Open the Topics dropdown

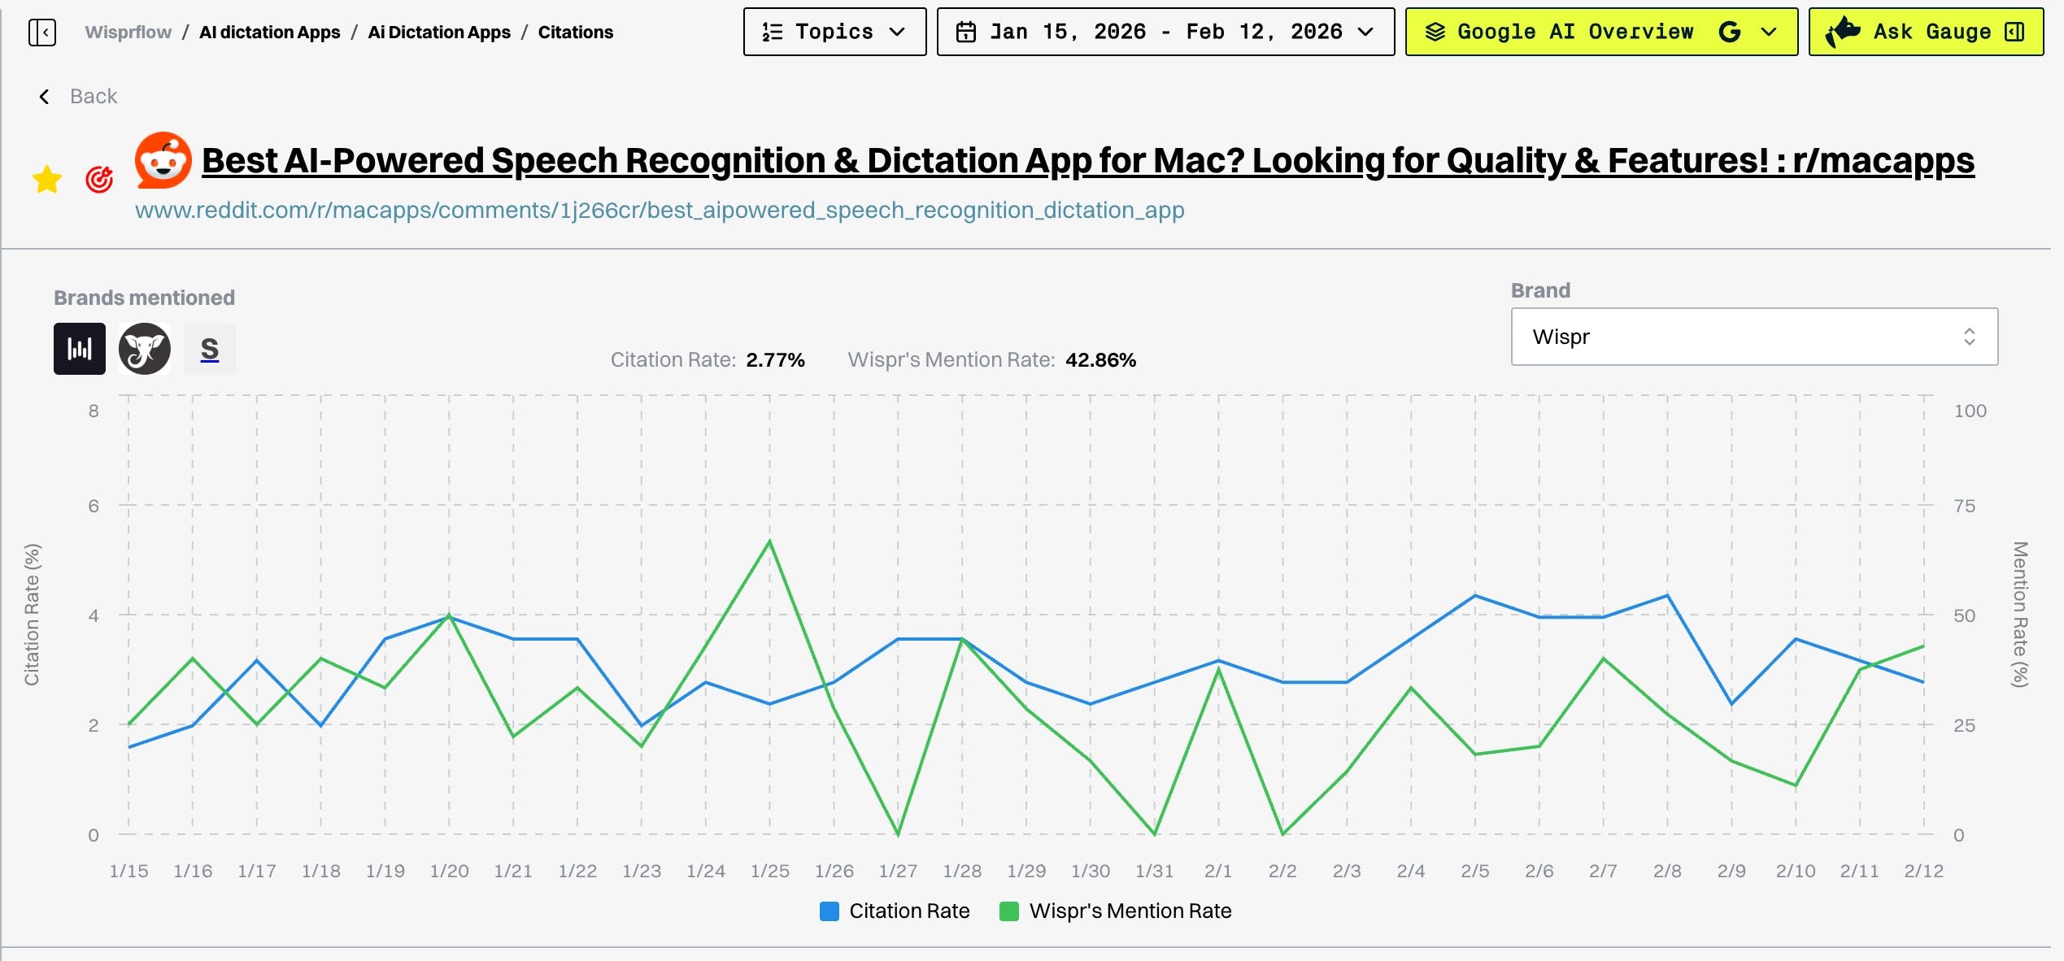pos(834,33)
